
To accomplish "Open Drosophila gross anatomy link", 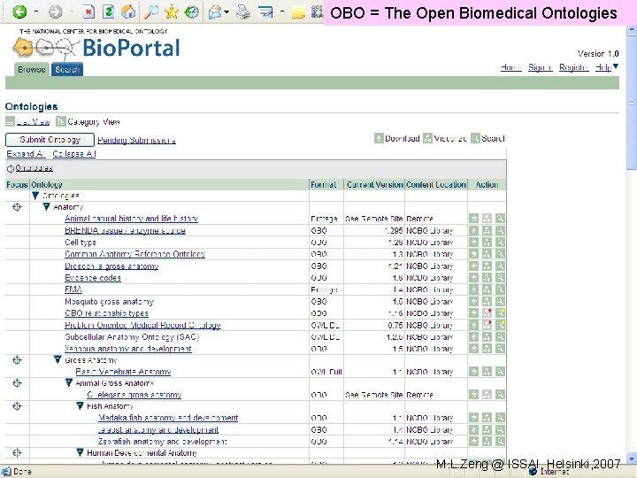I will pos(111,266).
